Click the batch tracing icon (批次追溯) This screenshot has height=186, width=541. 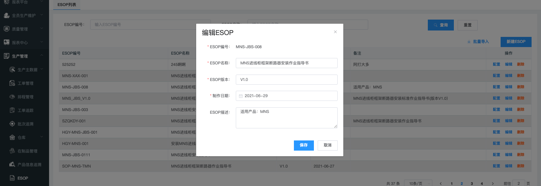[x=12, y=124]
